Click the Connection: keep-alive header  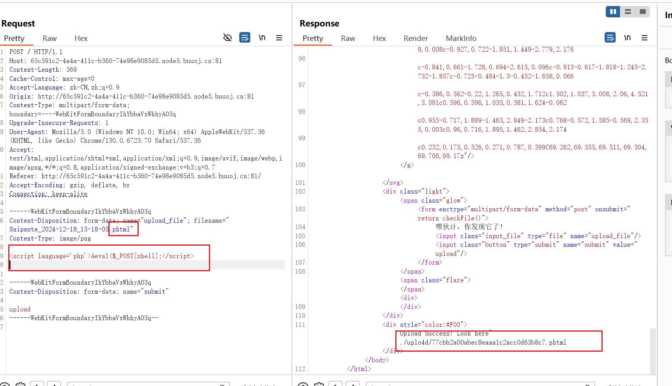(x=48, y=194)
